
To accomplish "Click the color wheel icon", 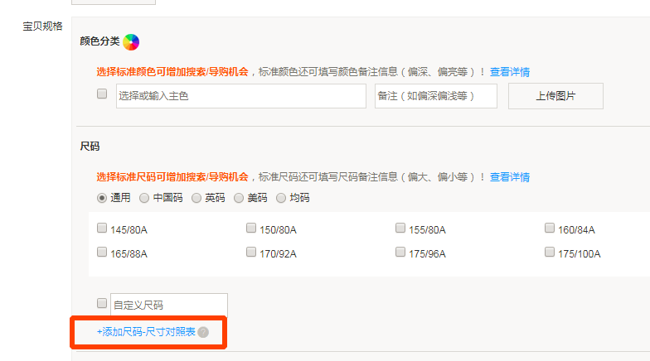I will click(x=131, y=41).
